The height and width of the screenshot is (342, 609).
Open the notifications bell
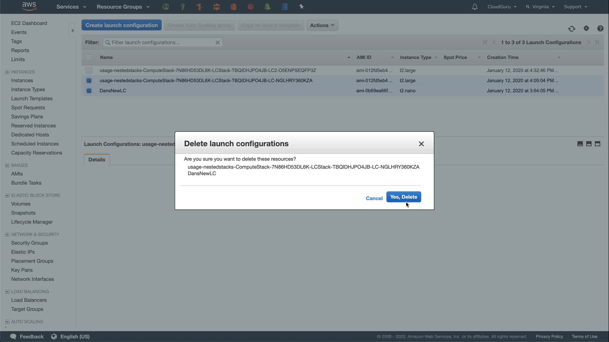tap(475, 7)
